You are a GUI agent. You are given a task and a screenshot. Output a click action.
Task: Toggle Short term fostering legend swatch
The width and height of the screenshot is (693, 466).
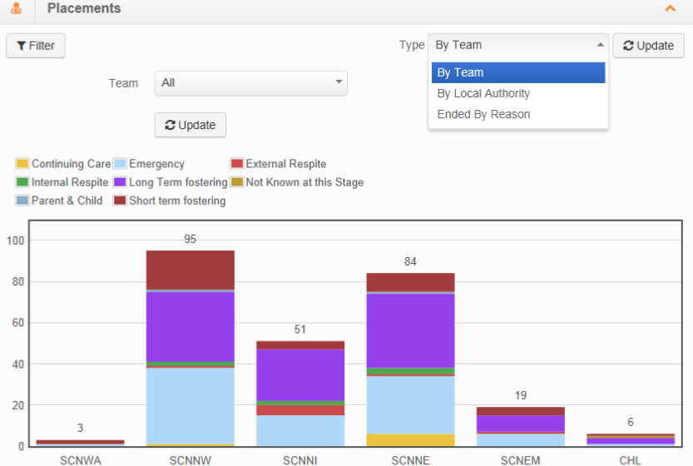click(120, 201)
